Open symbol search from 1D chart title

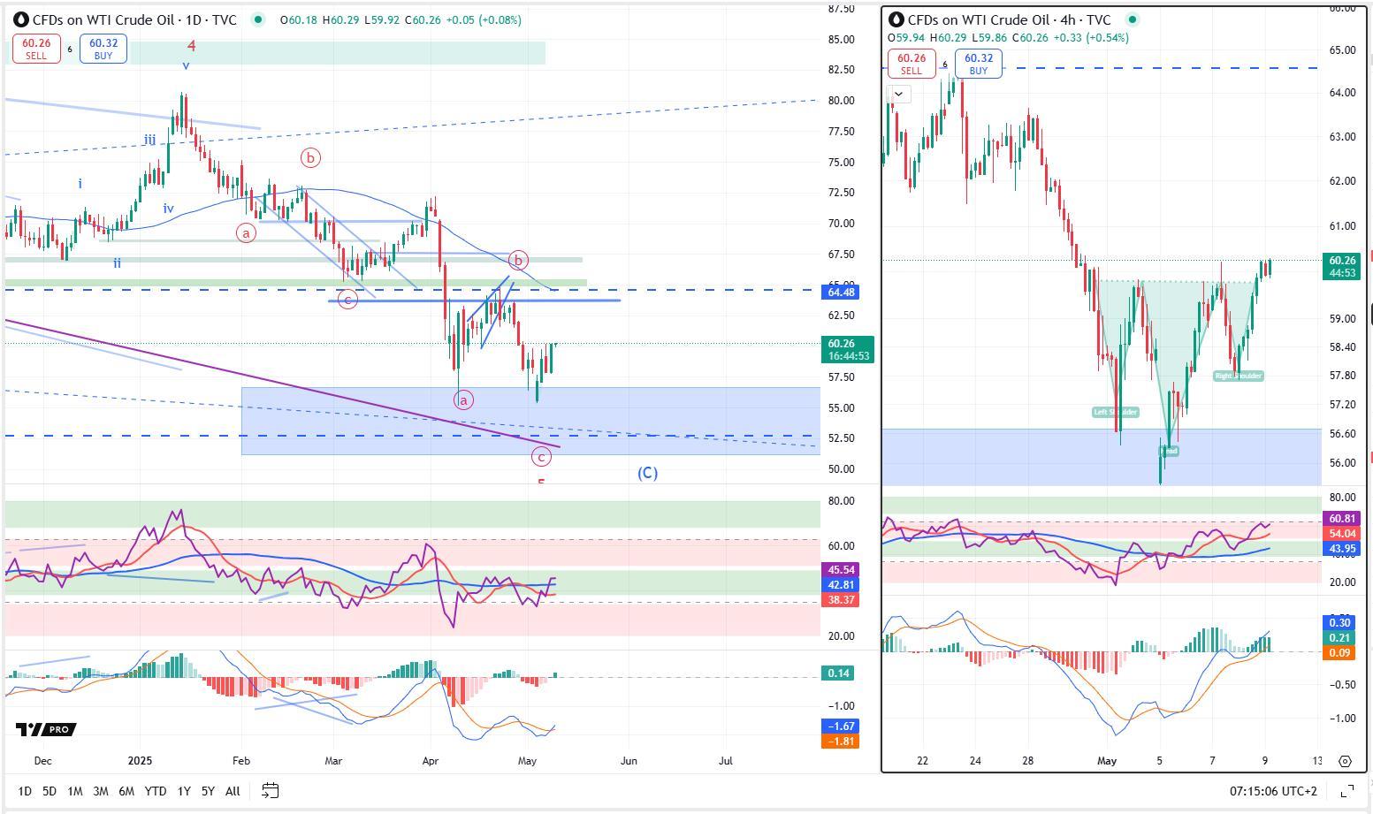(x=134, y=19)
